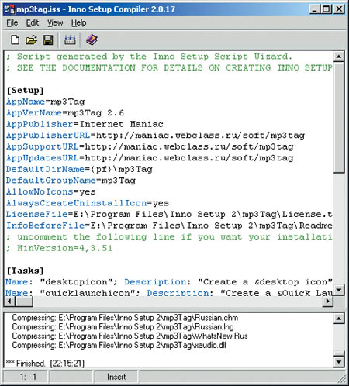Click editor vertical scrollbar thumb
Image resolution: width=349 pixels, height=386 pixels.
click(x=339, y=117)
